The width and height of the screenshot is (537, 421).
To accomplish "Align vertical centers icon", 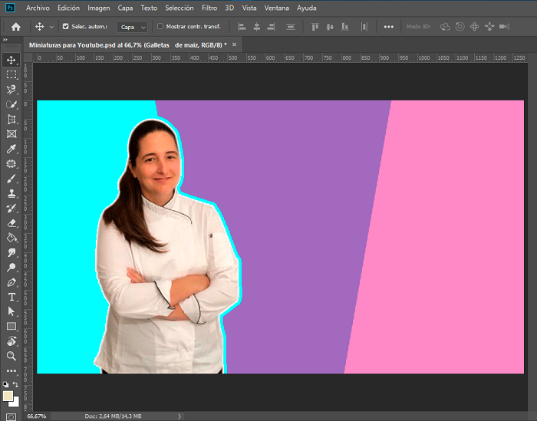I will click(330, 27).
